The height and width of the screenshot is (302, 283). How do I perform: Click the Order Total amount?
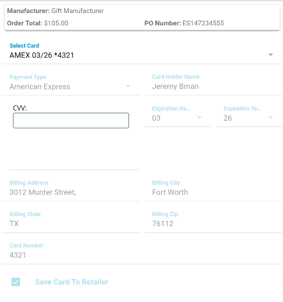tap(56, 23)
